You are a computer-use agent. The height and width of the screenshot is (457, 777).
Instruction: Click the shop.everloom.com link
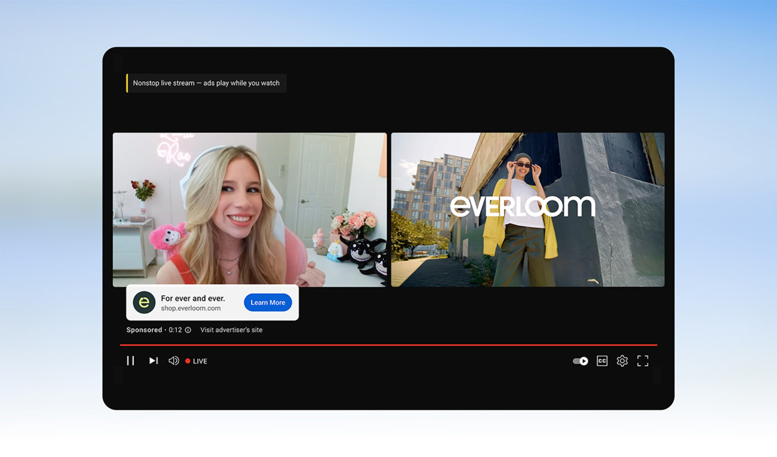[x=190, y=308]
